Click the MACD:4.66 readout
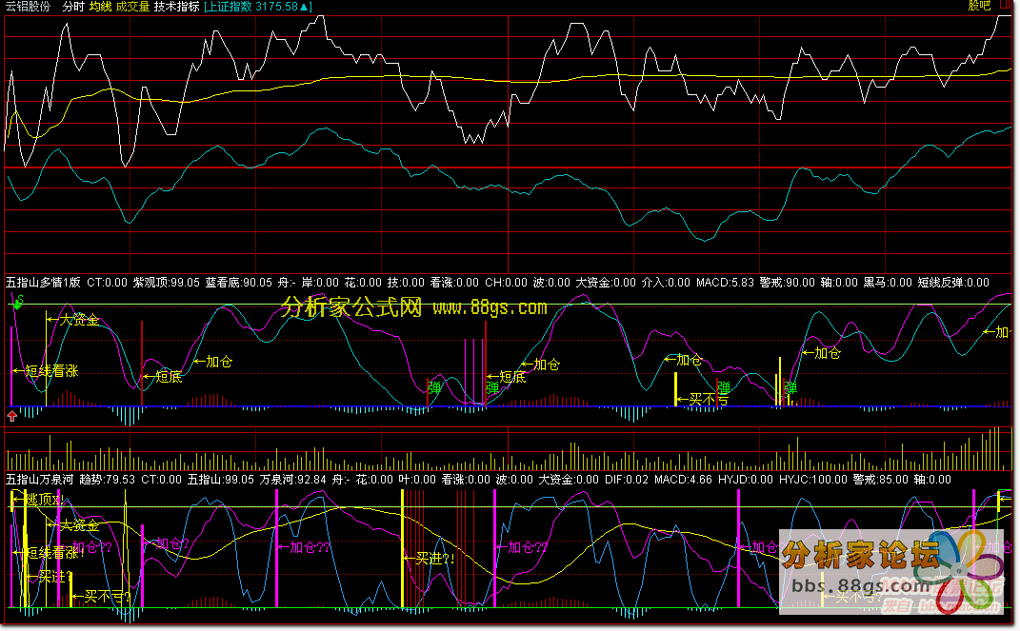The height and width of the screenshot is (631, 1020). [x=683, y=480]
